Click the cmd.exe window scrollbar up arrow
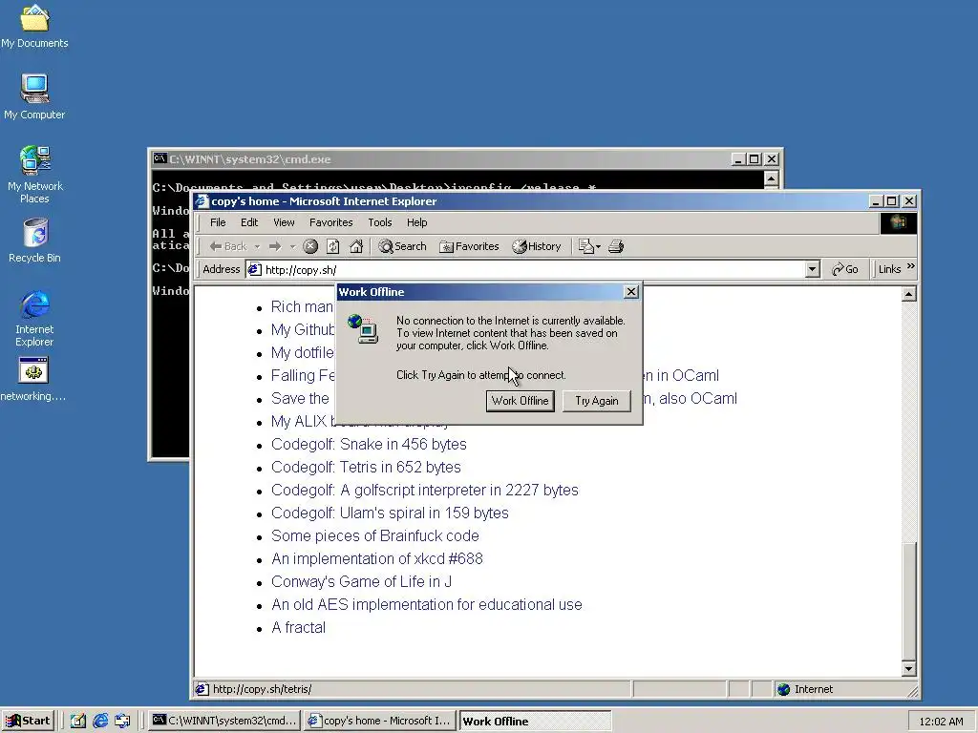Image resolution: width=978 pixels, height=733 pixels. click(771, 179)
